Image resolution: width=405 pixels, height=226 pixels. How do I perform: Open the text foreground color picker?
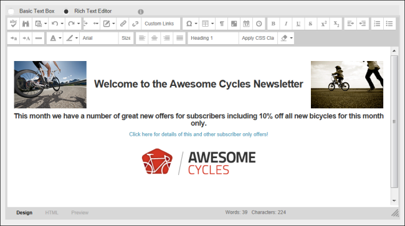(x=55, y=38)
